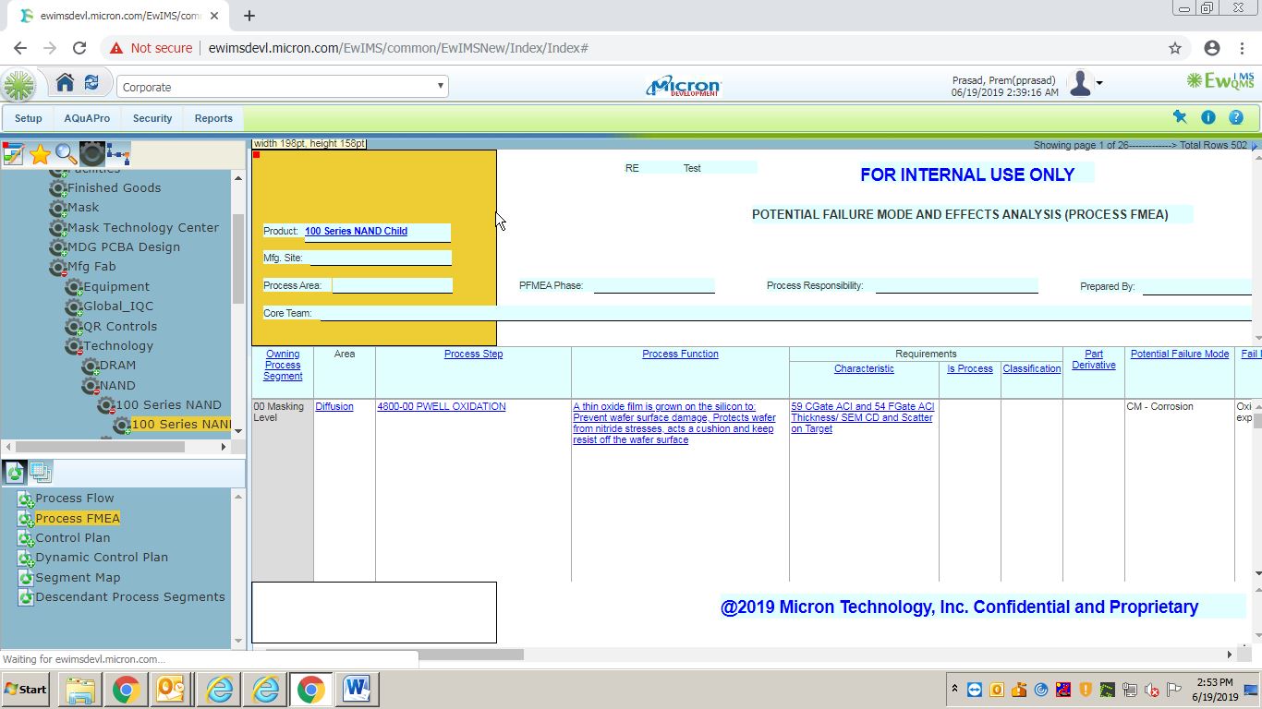The image size is (1262, 709).
Task: Open the 4800-00 PWELL OXIDATION link
Action: (x=442, y=406)
